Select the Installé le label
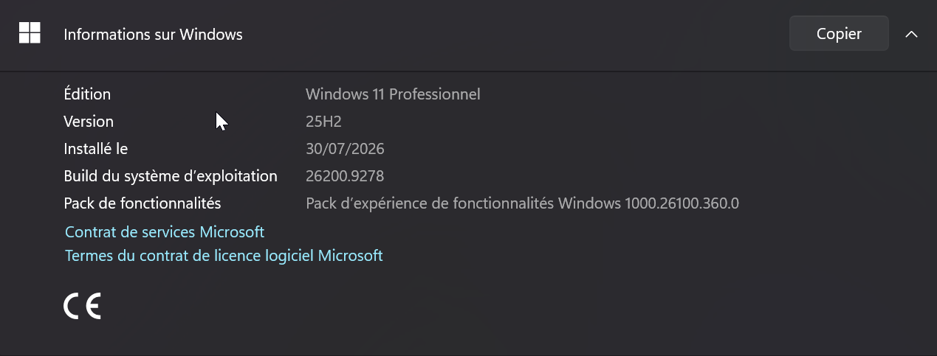Image resolution: width=937 pixels, height=356 pixels. (96, 149)
